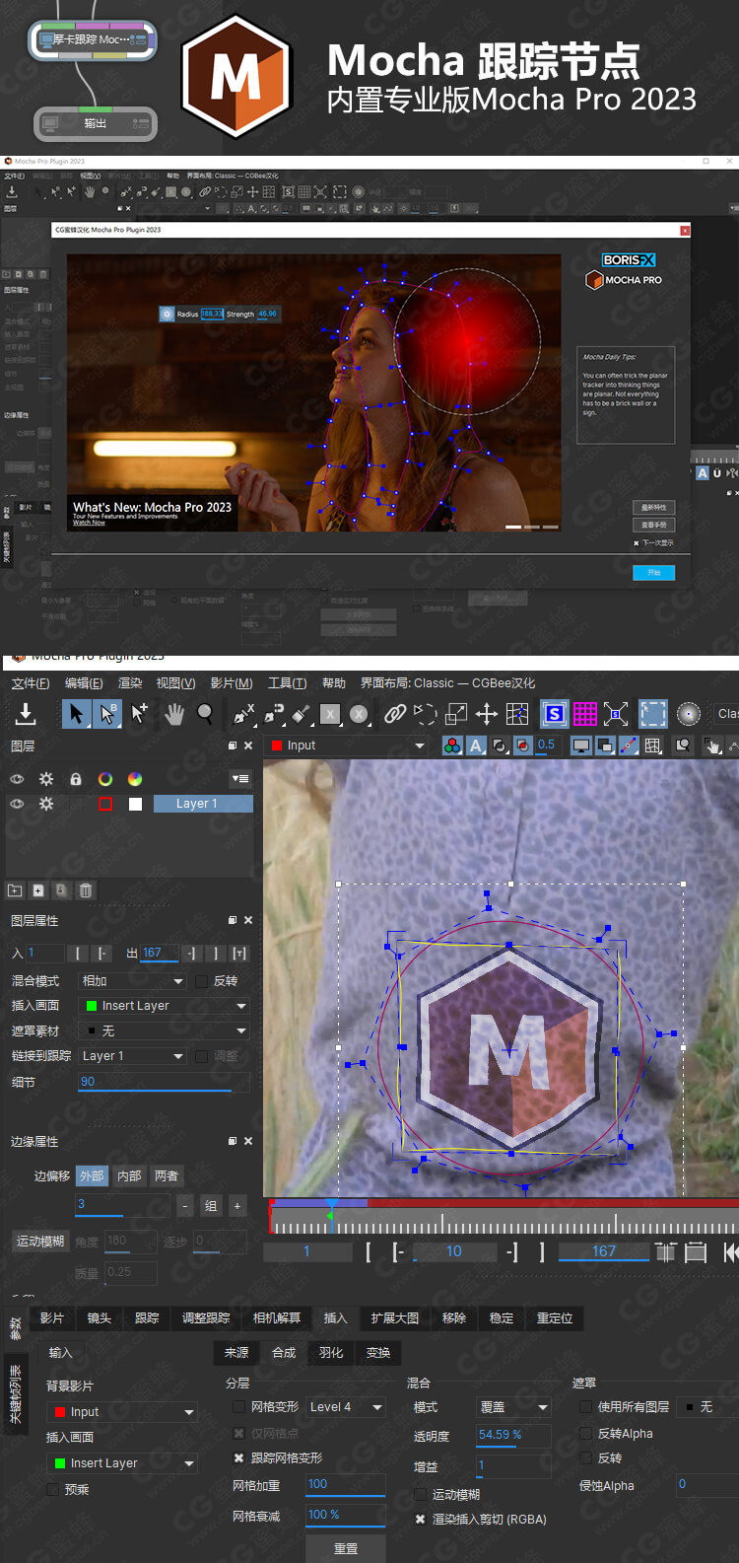Click the 网格加重 100 input field

coord(346,1485)
